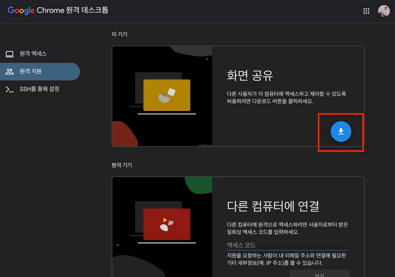Click the 다른 컴퓨터에 연결 heading

[273, 206]
